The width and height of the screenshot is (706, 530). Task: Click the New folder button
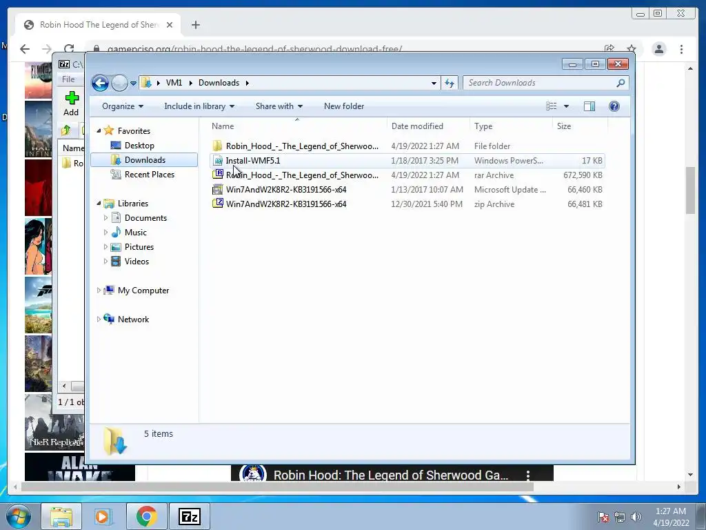point(344,106)
